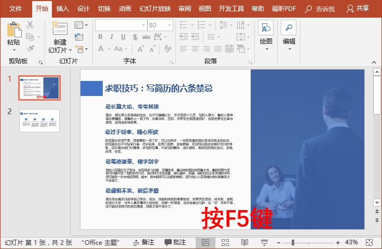
Task: Toggle Italic formatting
Action: point(112,37)
